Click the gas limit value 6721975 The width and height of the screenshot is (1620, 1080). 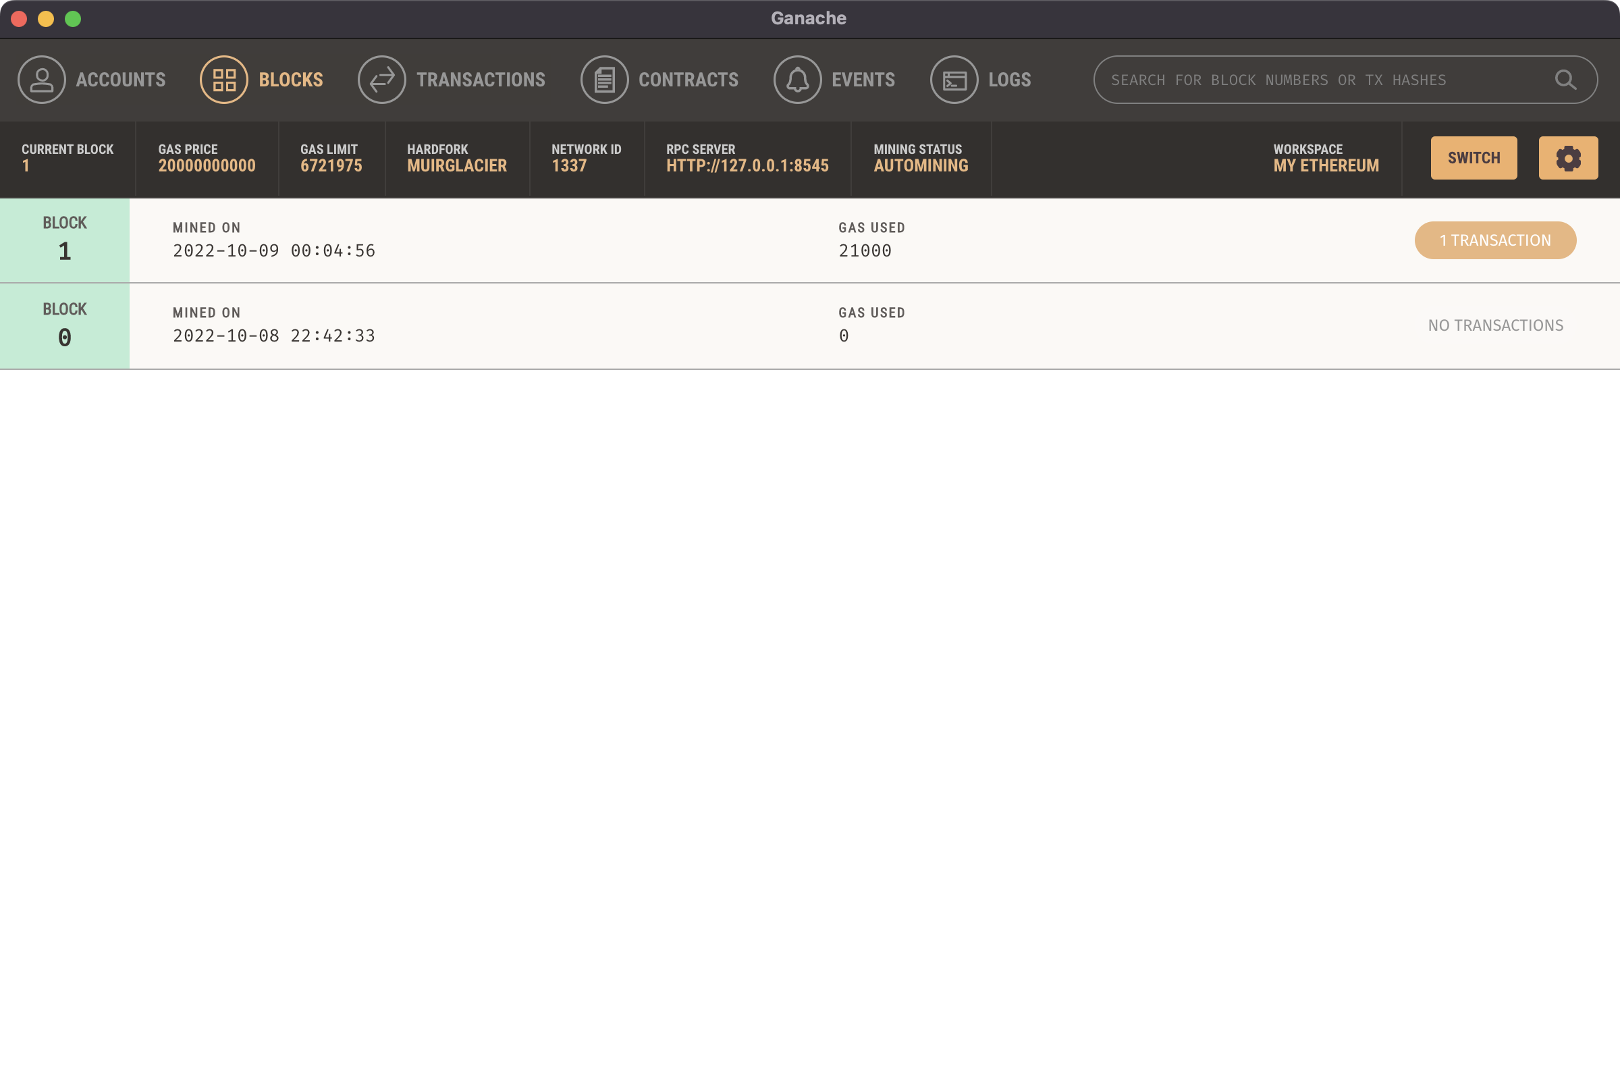[331, 166]
